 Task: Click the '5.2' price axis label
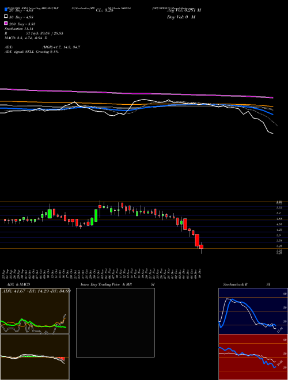(279, 213)
